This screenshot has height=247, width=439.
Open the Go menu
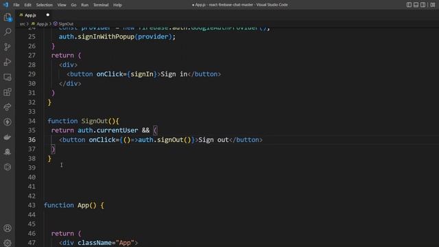(73, 5)
